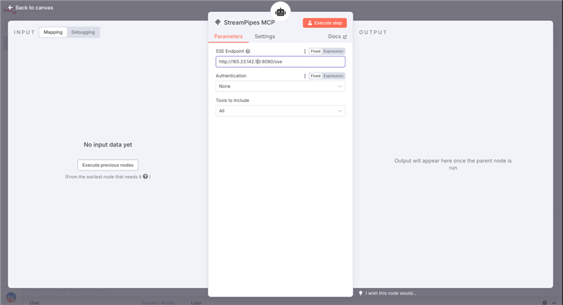Click Execute previous nodes button
Image resolution: width=563 pixels, height=305 pixels.
108,165
